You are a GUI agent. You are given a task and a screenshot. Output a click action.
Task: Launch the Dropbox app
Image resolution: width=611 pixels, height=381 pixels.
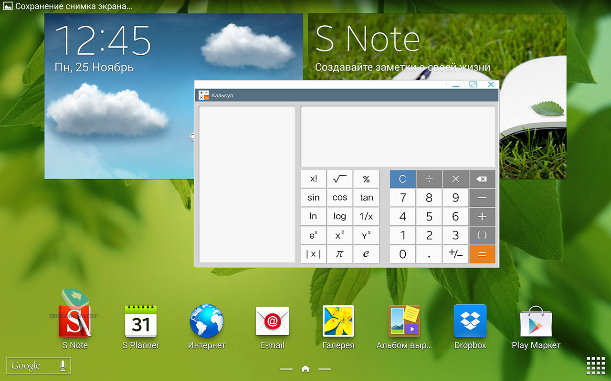[x=470, y=321]
